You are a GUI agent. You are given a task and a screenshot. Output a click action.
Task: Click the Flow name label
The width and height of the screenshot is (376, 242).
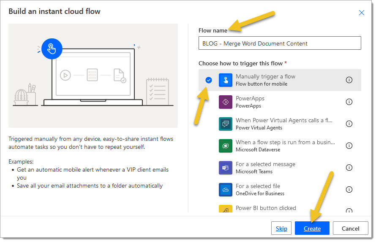point(213,31)
